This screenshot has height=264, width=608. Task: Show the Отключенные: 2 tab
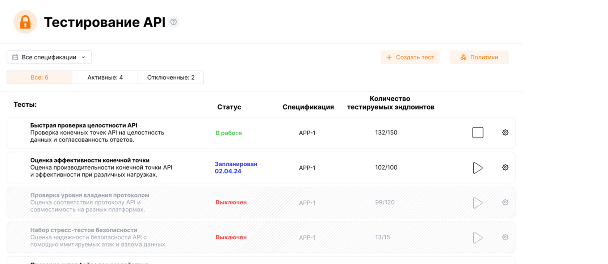click(x=171, y=77)
